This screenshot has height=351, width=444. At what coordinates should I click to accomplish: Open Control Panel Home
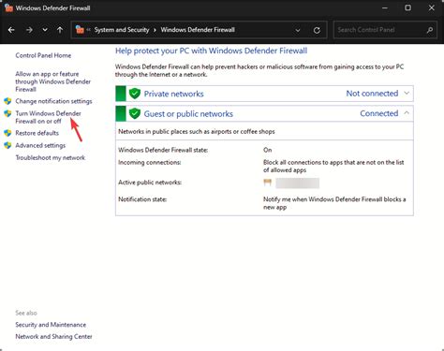(x=43, y=55)
